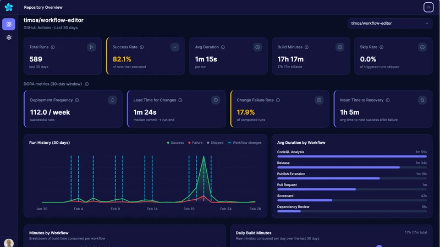Click the info icon next to Mean Time to Recovery
The image size is (440, 247).
click(388, 100)
